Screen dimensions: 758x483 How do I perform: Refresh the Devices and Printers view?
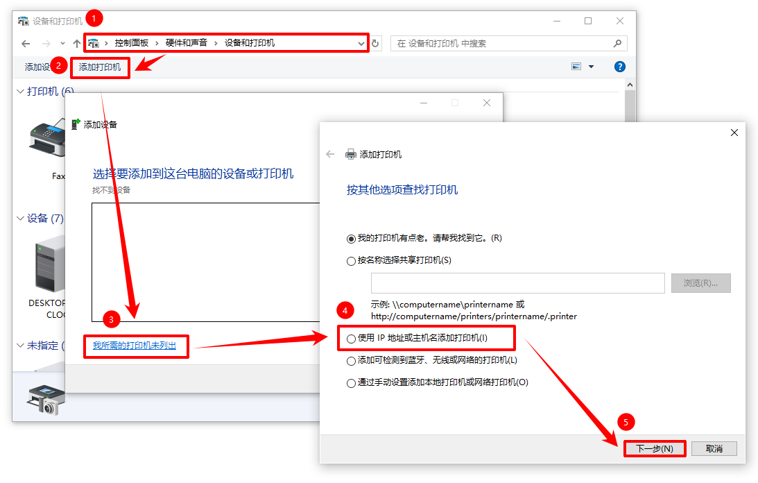pyautogui.click(x=375, y=44)
